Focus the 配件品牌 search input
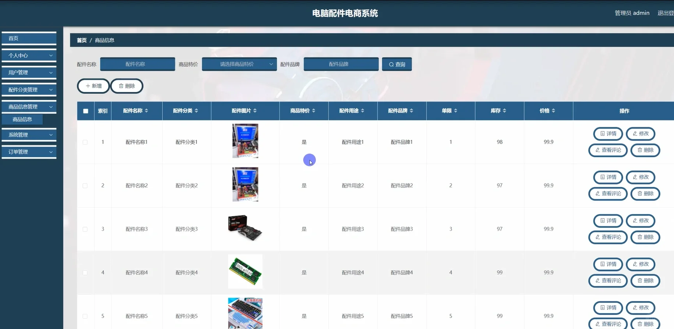The height and width of the screenshot is (329, 674). pos(341,64)
